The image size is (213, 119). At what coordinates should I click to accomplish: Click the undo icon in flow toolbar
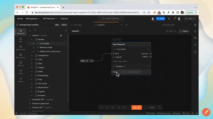coord(101,107)
